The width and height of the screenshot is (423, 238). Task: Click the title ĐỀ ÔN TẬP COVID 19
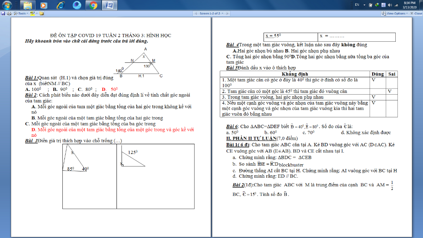pyautogui.click(x=111, y=36)
